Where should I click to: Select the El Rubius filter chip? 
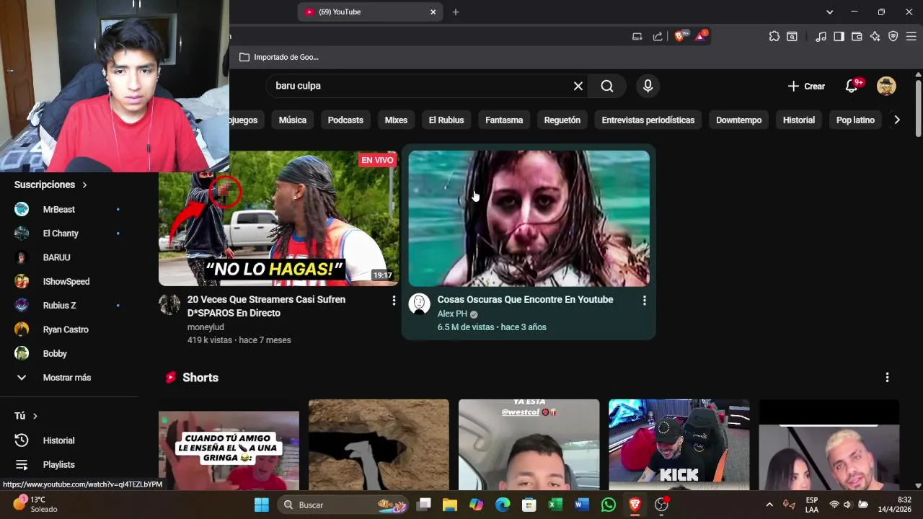[446, 120]
